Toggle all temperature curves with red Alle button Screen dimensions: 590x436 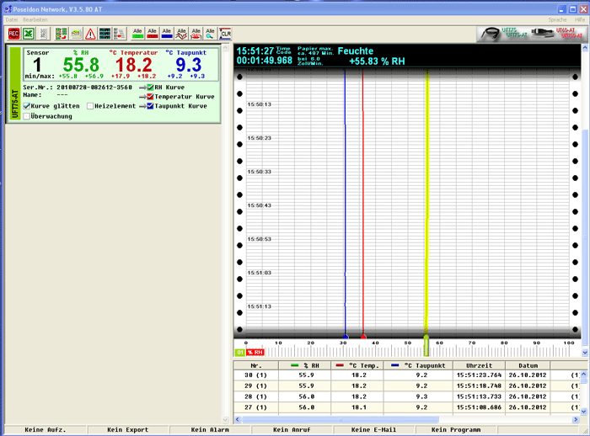coord(152,34)
